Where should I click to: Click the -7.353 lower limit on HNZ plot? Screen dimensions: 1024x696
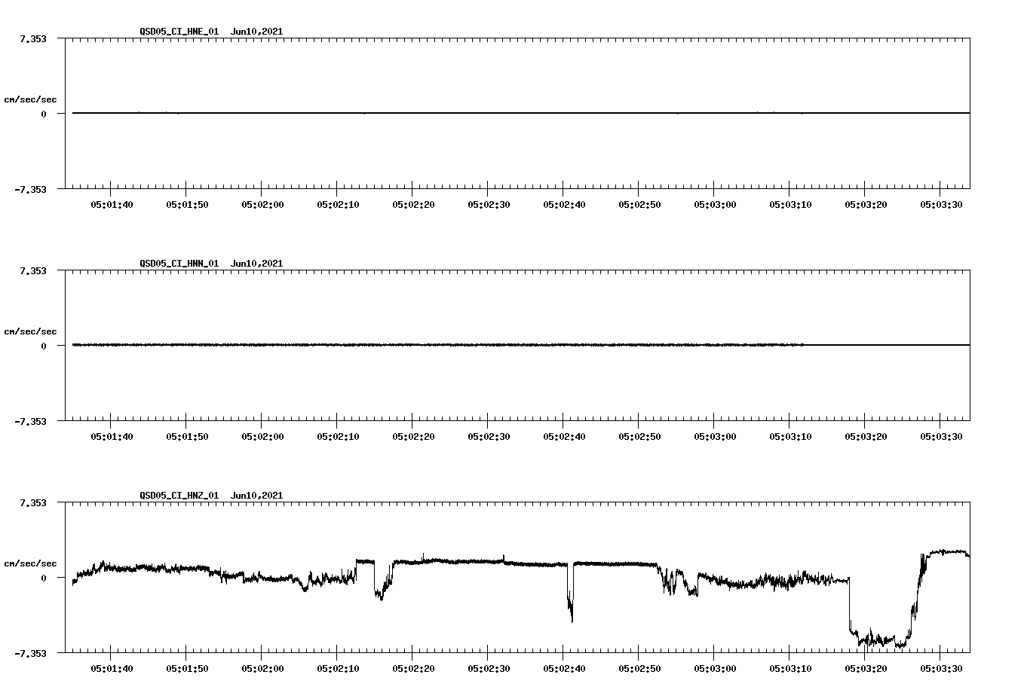31,653
